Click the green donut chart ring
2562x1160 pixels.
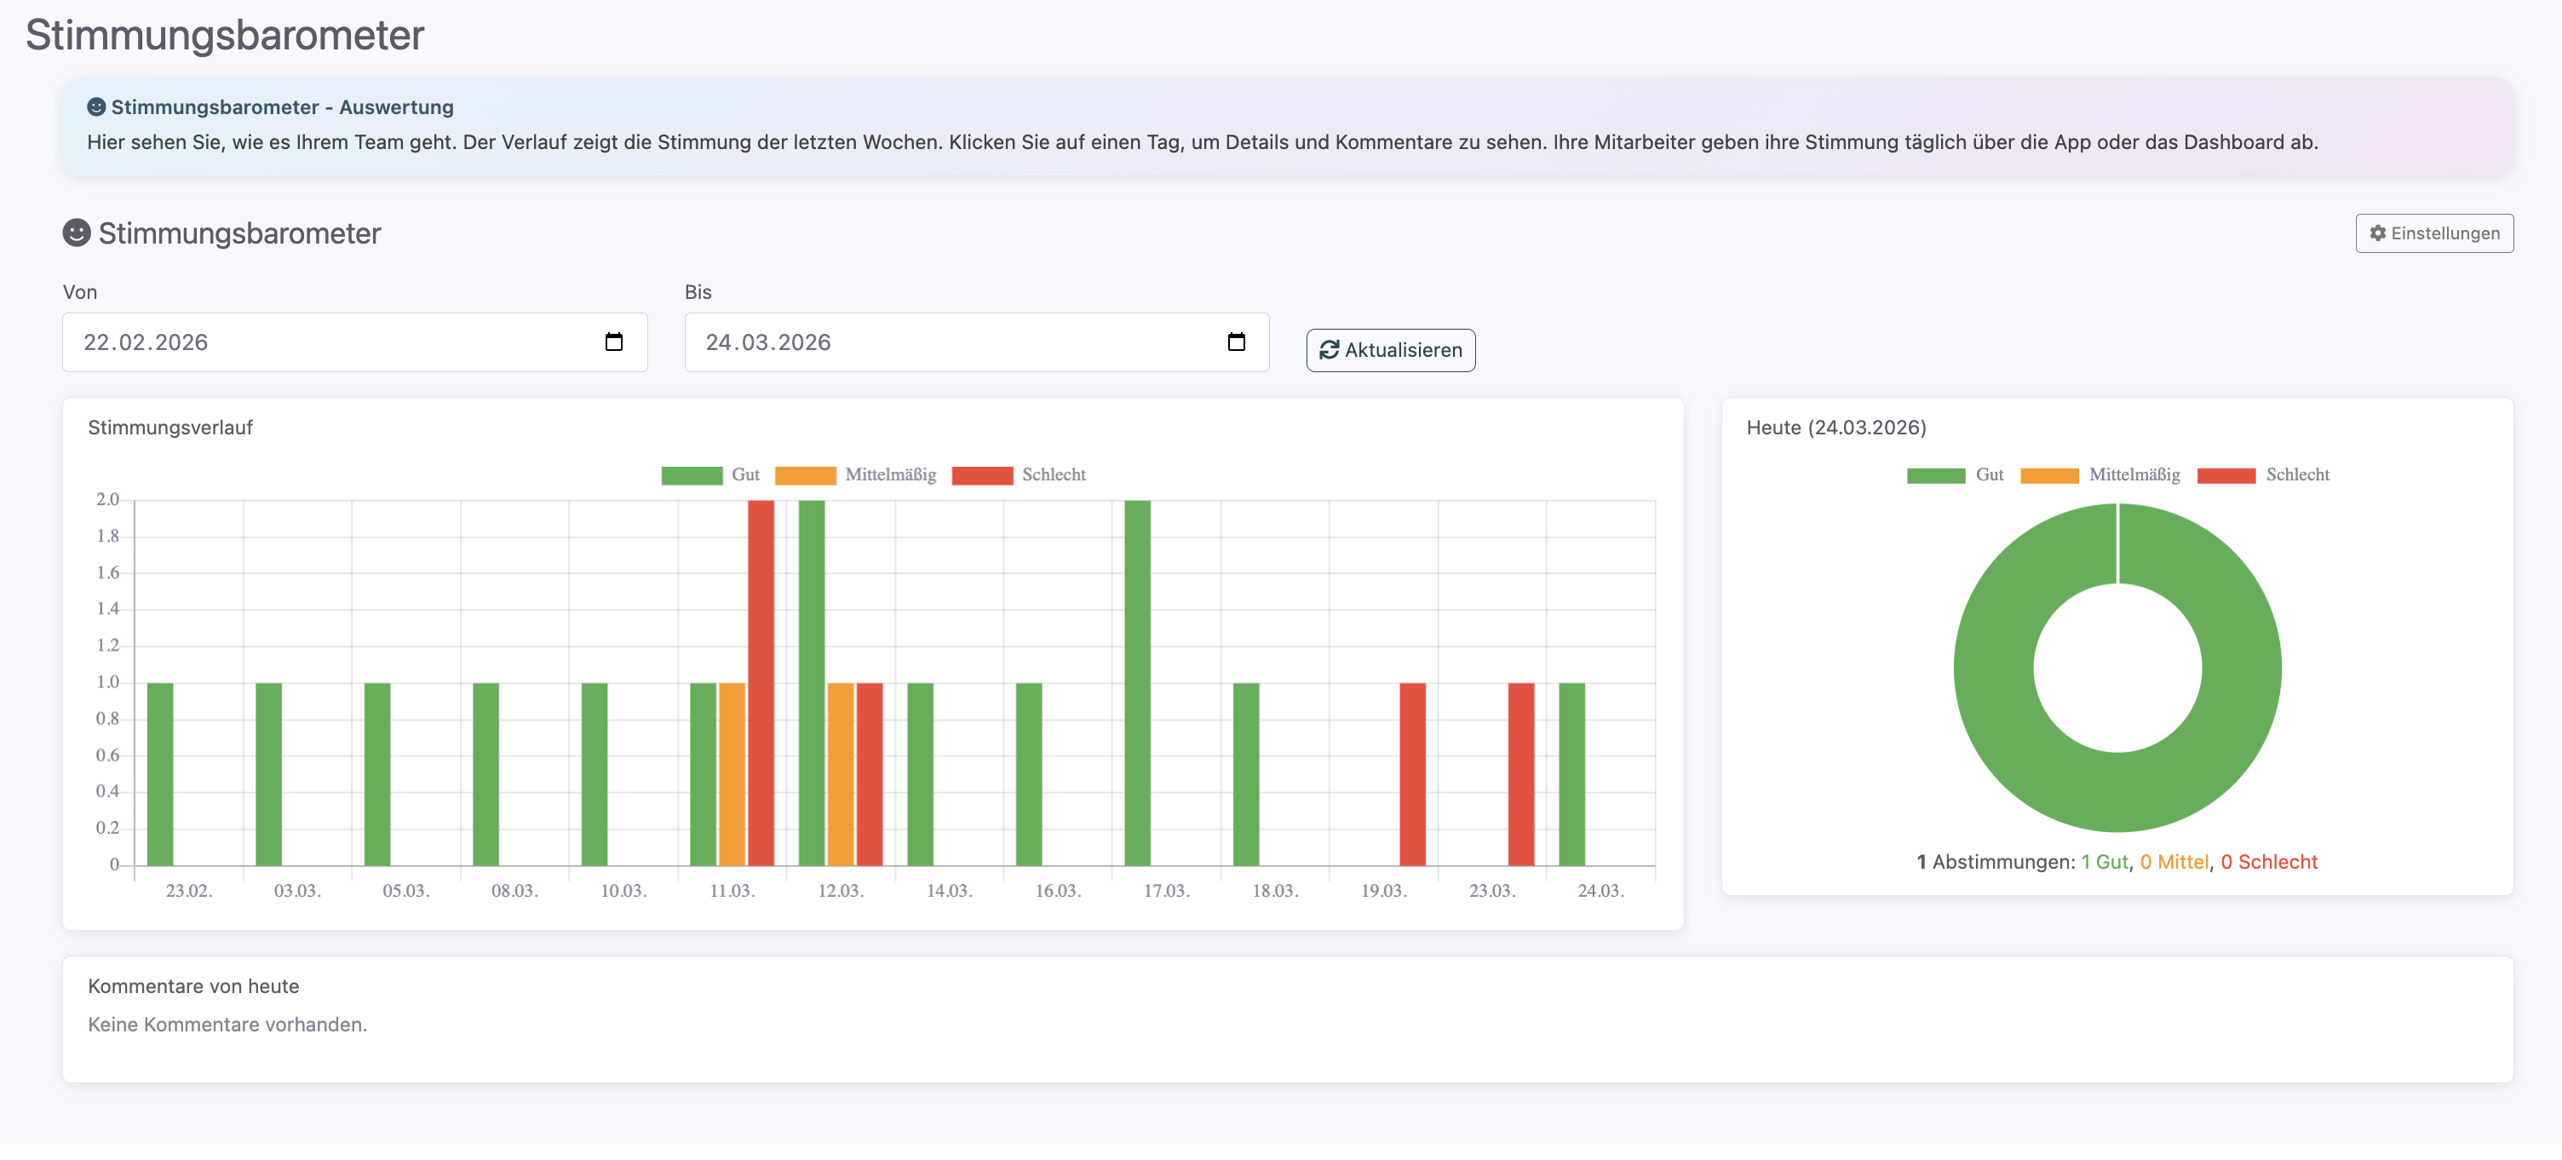pos(1994,669)
